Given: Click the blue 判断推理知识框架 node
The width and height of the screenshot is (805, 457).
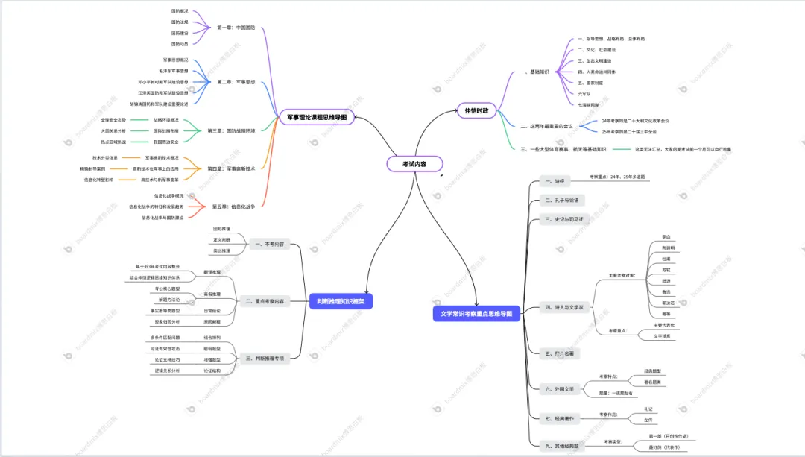Looking at the screenshot, I should pos(341,301).
